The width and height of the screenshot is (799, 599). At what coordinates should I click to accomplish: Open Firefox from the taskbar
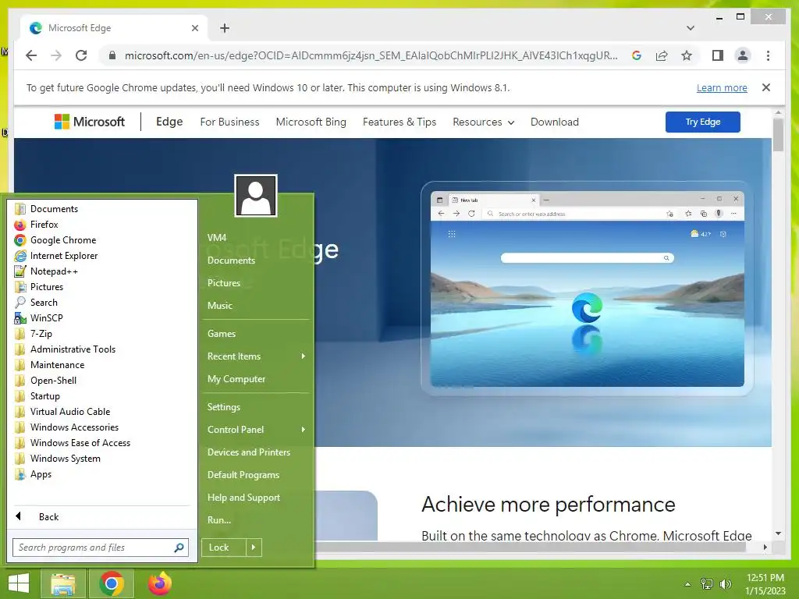159,583
